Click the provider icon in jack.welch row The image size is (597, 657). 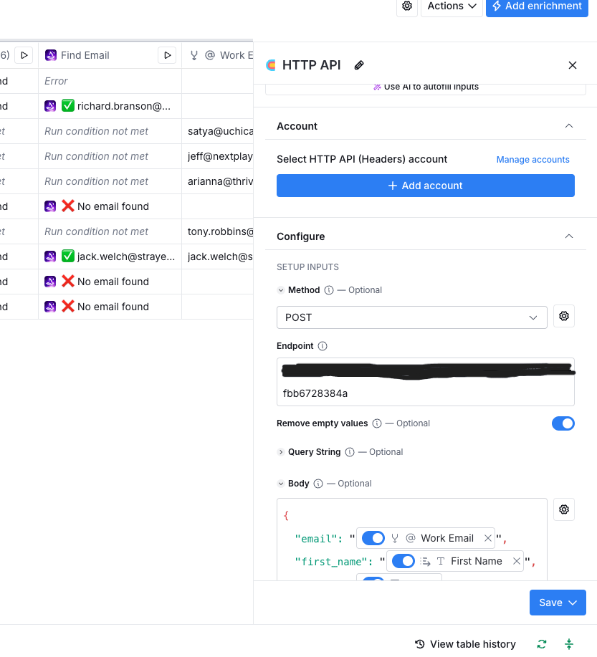pos(50,256)
